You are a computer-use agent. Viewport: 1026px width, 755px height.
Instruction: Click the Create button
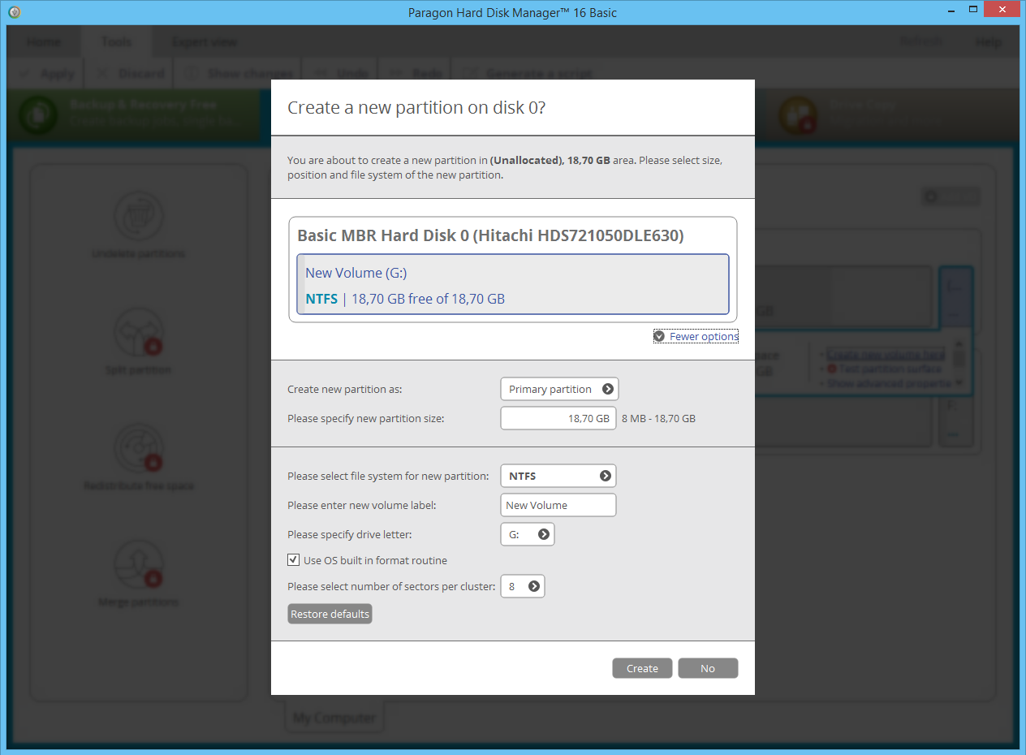pos(642,668)
